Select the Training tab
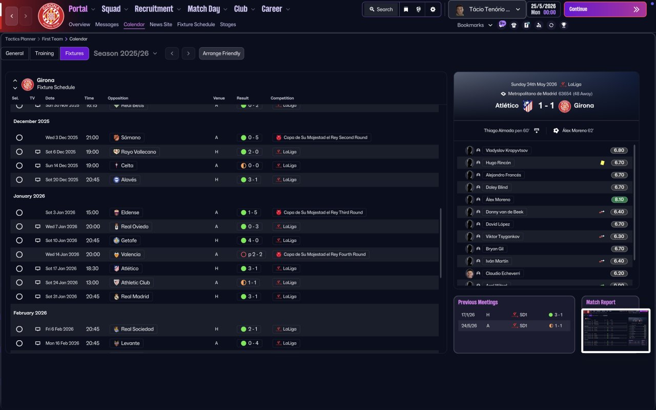Image resolution: width=656 pixels, height=410 pixels. click(x=45, y=53)
